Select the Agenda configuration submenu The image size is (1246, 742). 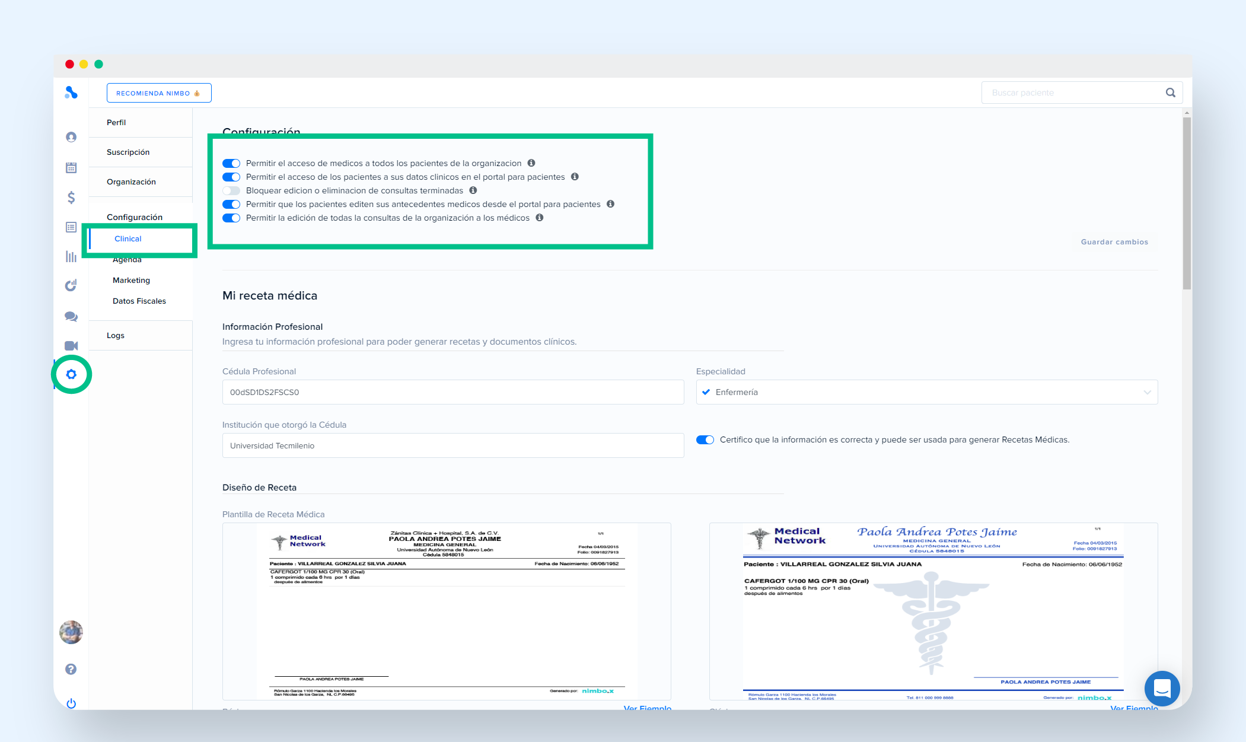tap(127, 260)
